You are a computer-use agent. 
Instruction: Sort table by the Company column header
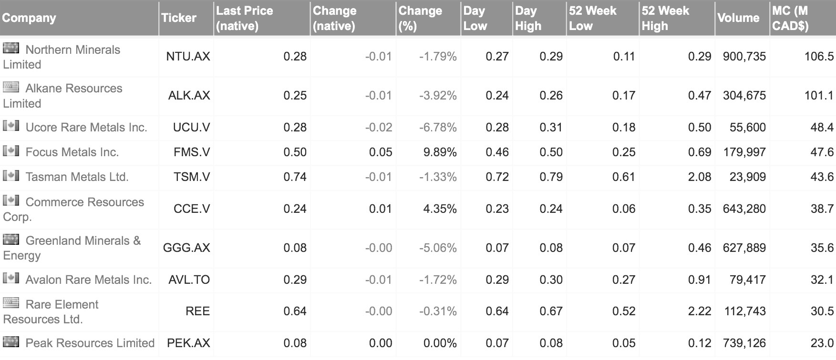click(x=29, y=18)
